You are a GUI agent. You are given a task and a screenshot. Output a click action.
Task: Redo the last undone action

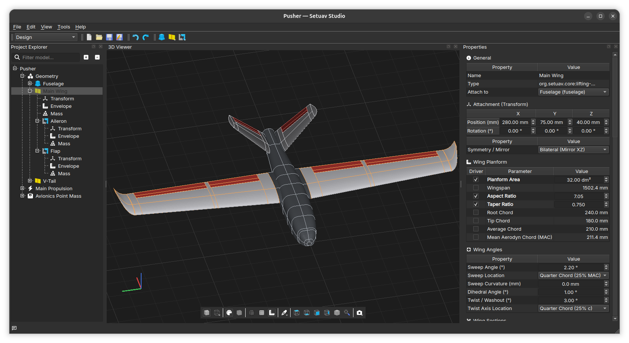[x=146, y=37]
